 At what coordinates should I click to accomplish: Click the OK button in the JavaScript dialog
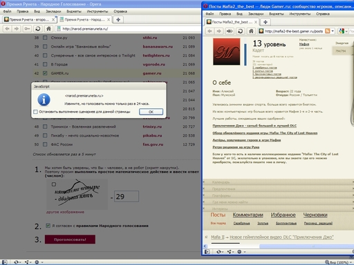click(x=151, y=112)
